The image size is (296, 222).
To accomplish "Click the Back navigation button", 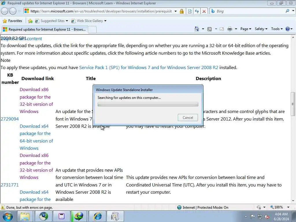I will (5, 11).
